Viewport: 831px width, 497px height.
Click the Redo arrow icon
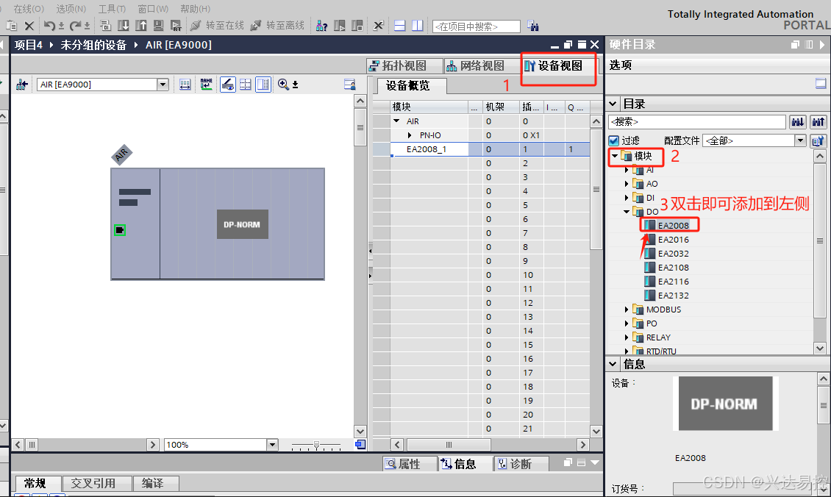click(75, 26)
